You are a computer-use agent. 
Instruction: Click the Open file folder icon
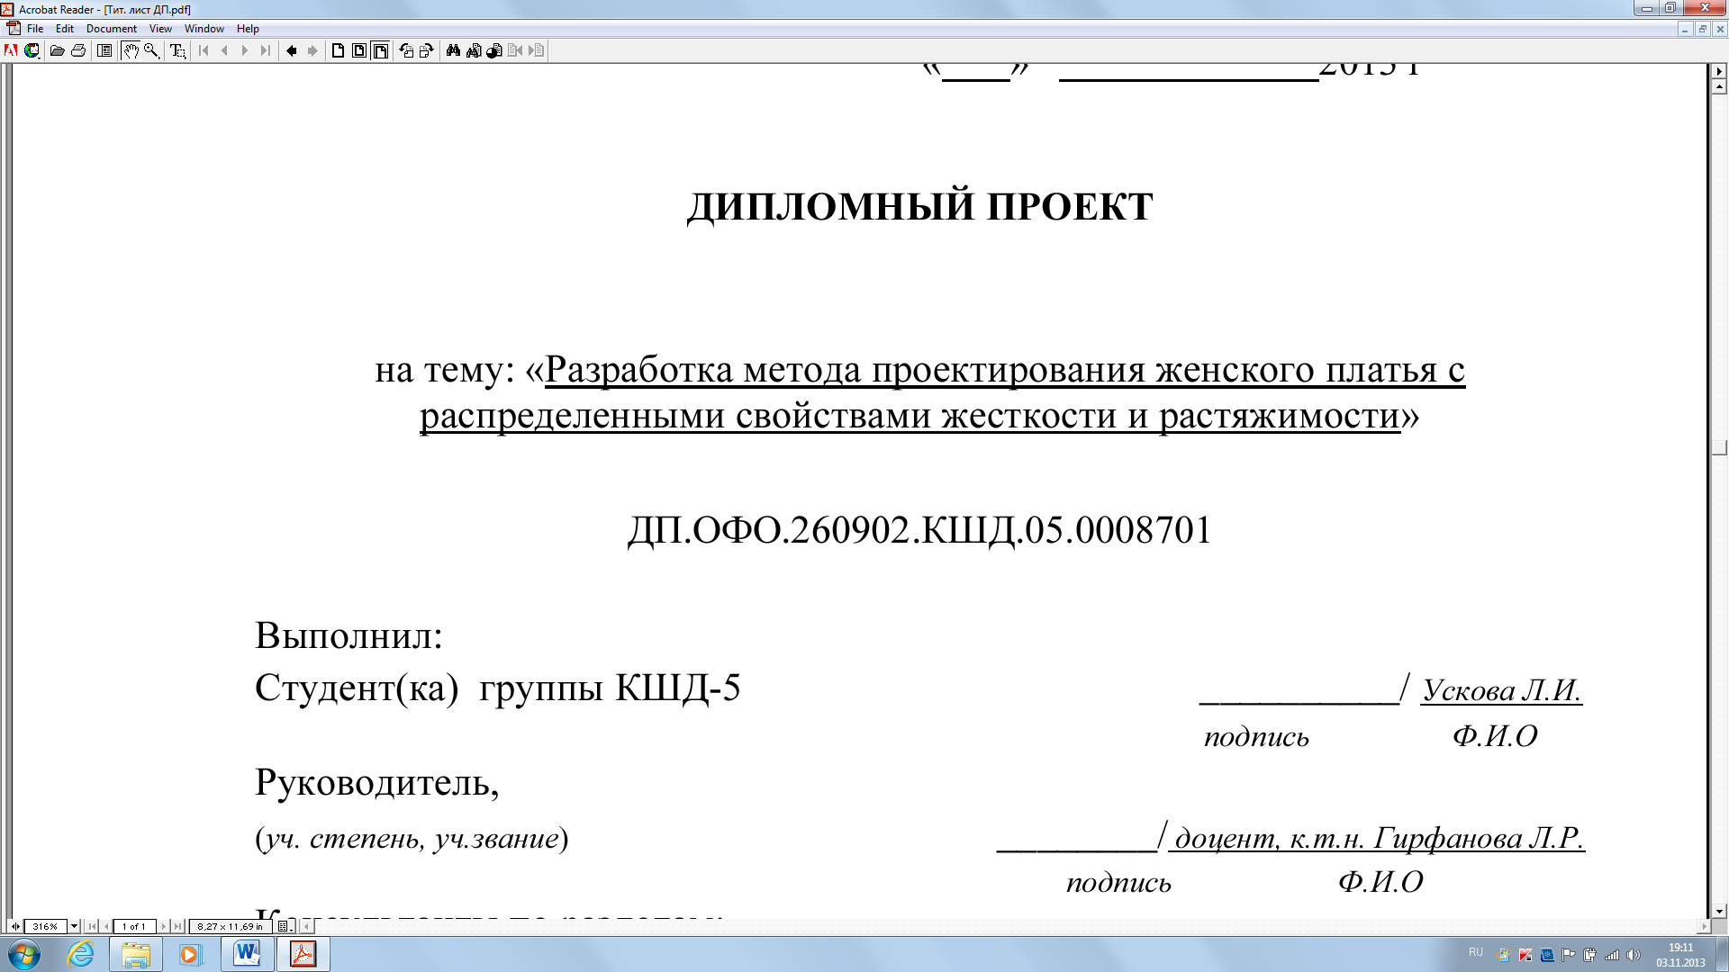pyautogui.click(x=57, y=50)
